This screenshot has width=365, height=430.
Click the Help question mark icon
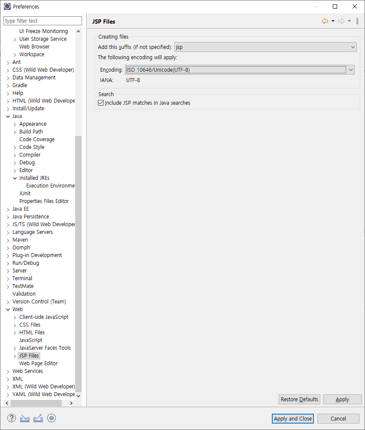(12, 418)
